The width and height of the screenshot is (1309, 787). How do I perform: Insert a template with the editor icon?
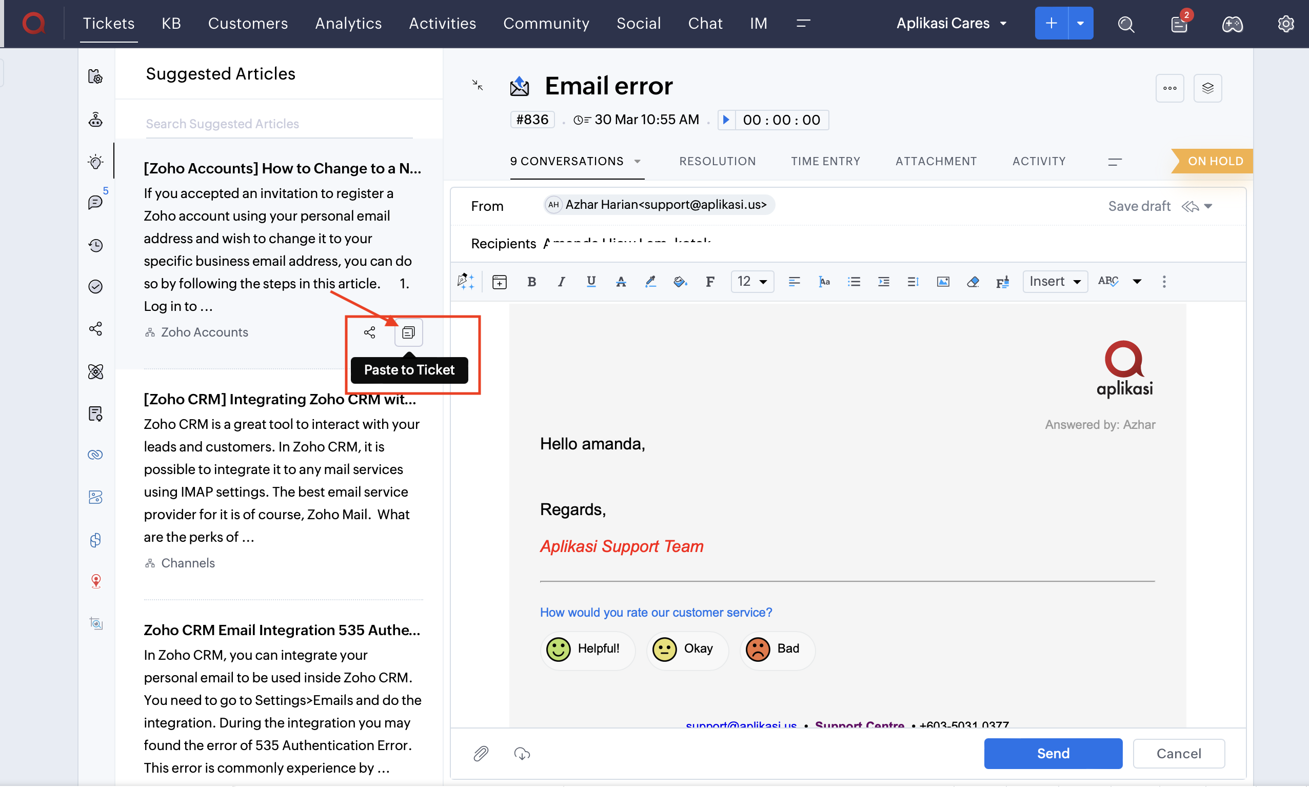coord(499,282)
